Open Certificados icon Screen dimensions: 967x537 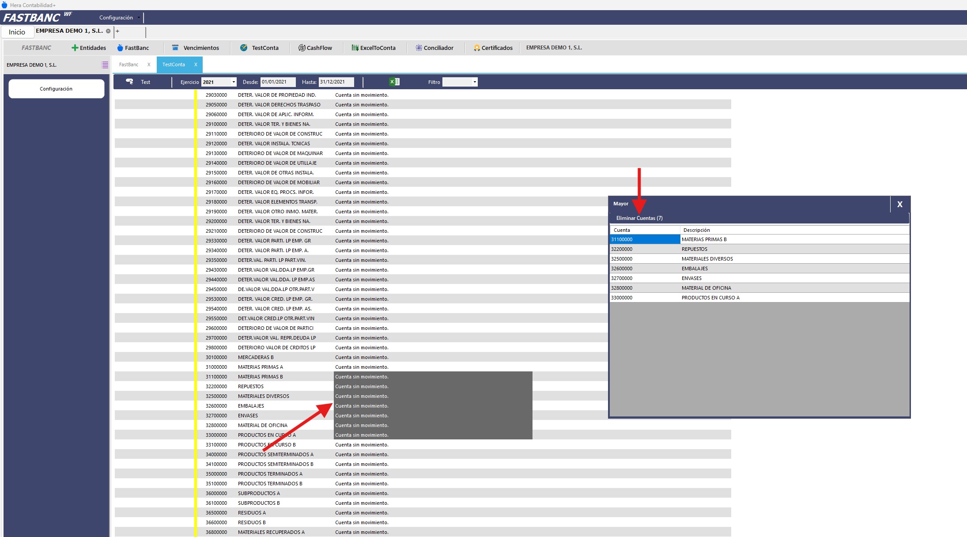[x=476, y=48]
